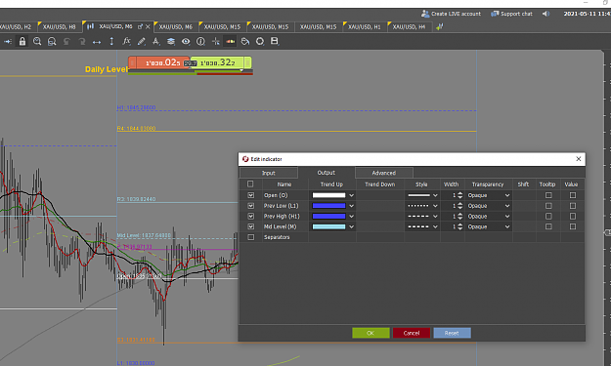Open the XAU/USD, H1 chart tab
The height and width of the screenshot is (366, 611).
point(365,26)
